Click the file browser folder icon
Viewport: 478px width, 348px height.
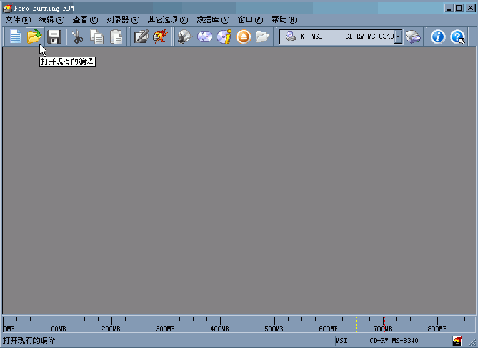pos(262,37)
